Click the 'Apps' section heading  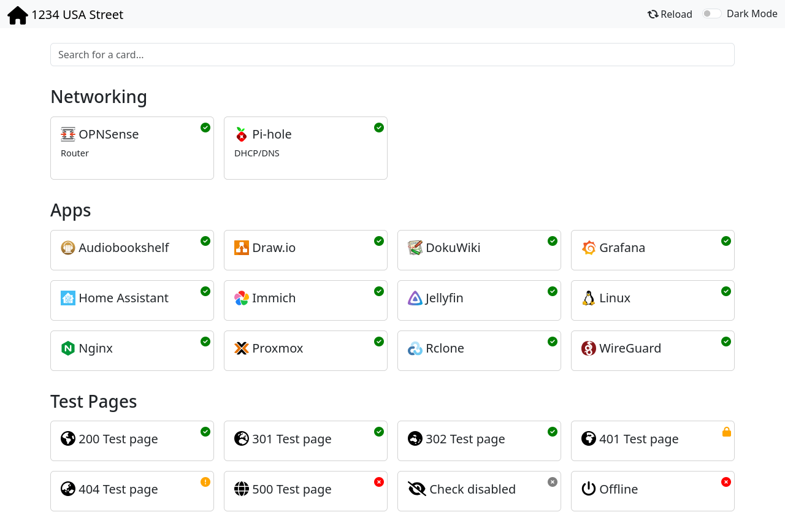tap(71, 210)
